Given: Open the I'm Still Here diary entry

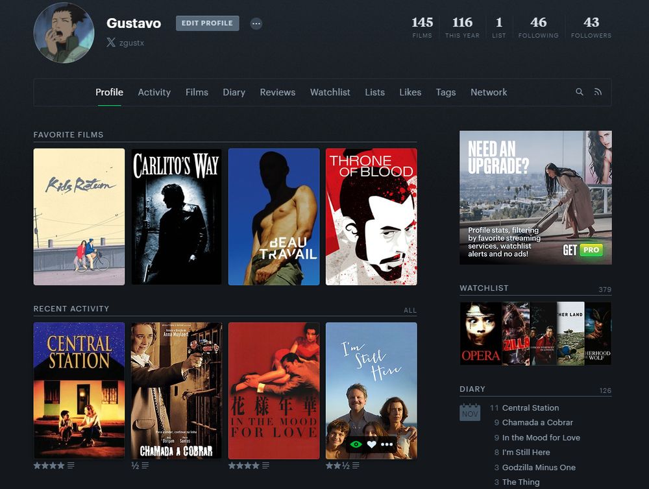Looking at the screenshot, I should [x=526, y=453].
